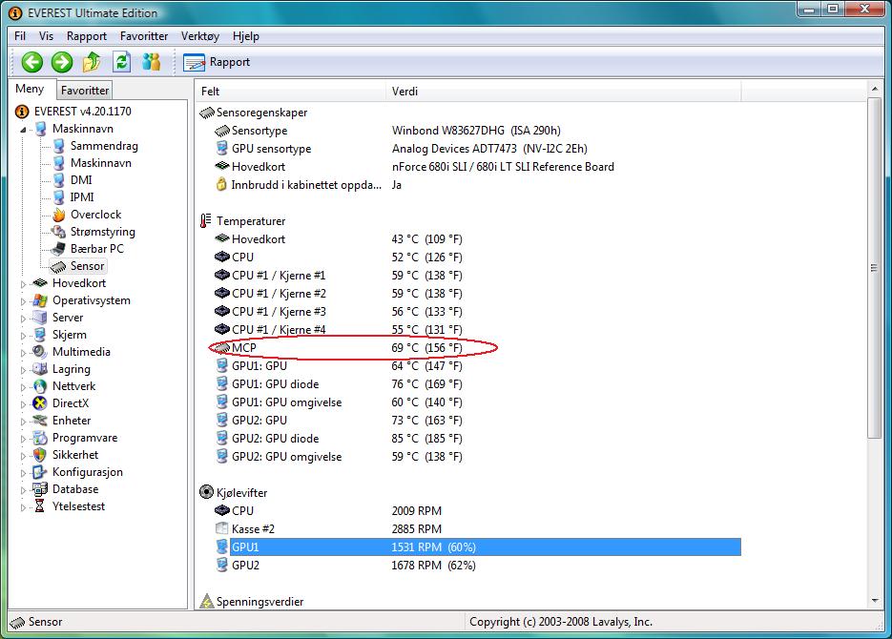
Task: Expand the Lagring tree node
Action: click(x=23, y=370)
